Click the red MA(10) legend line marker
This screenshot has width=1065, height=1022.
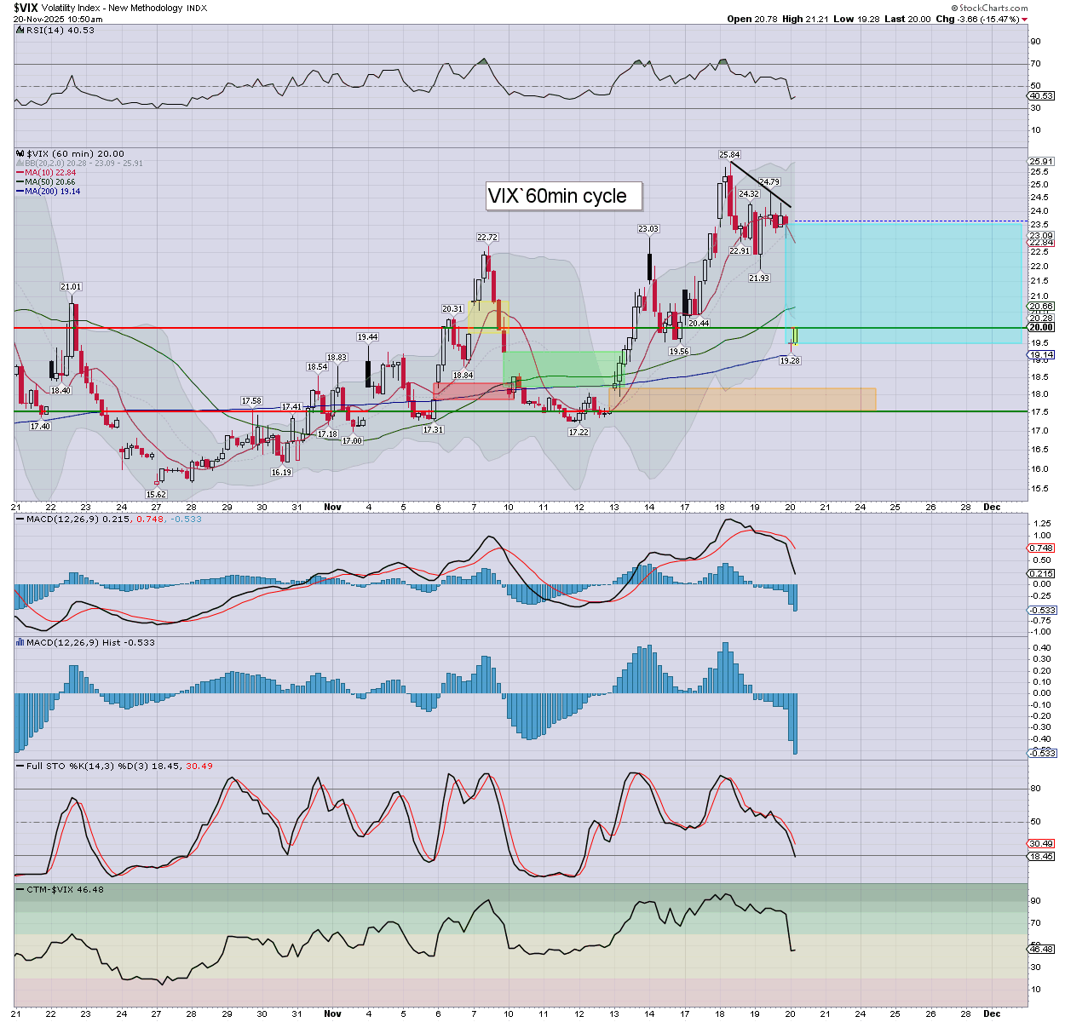tap(20, 173)
